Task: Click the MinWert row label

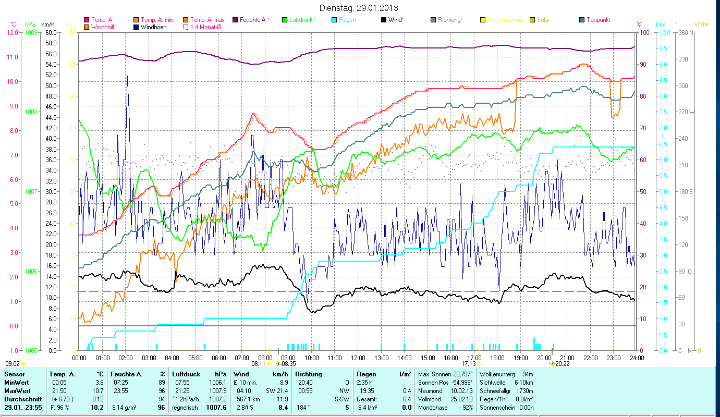Action: 17,383
